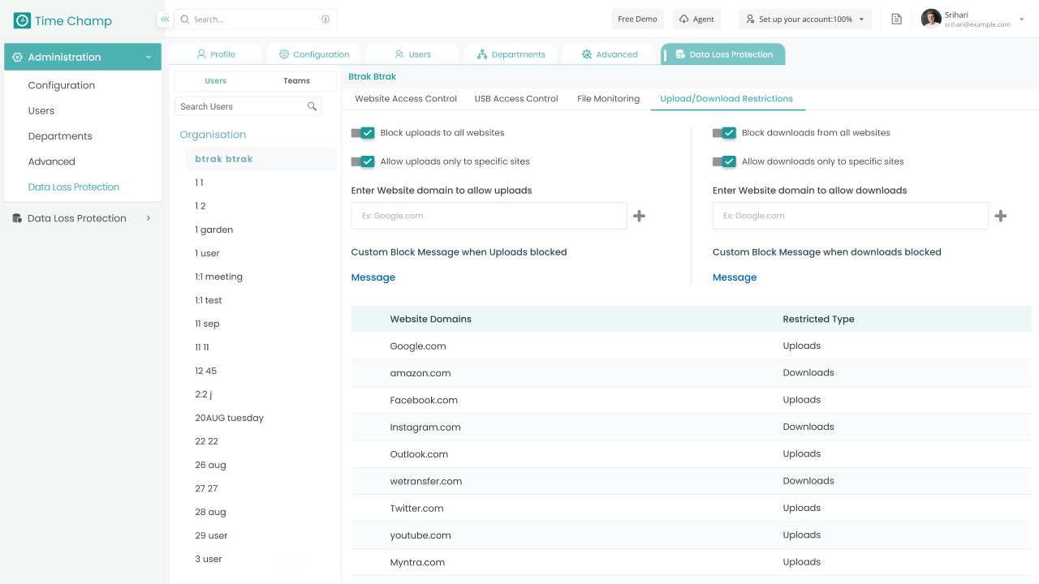1039x584 pixels.
Task: Collapse the sidebar with double-chevron icon
Action: pyautogui.click(x=165, y=19)
